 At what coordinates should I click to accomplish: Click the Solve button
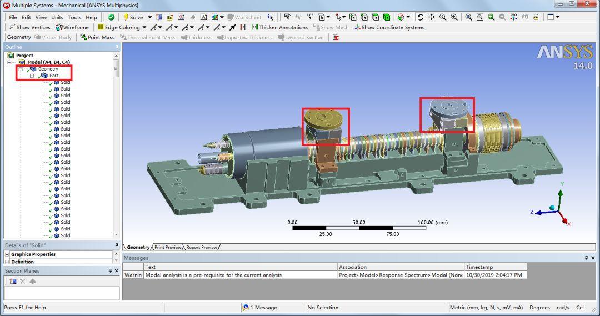[133, 17]
